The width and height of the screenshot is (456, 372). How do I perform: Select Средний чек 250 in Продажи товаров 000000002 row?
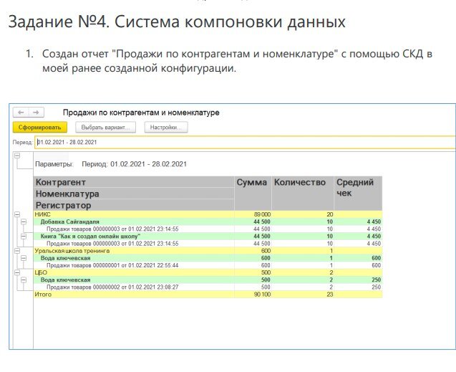click(x=358, y=287)
